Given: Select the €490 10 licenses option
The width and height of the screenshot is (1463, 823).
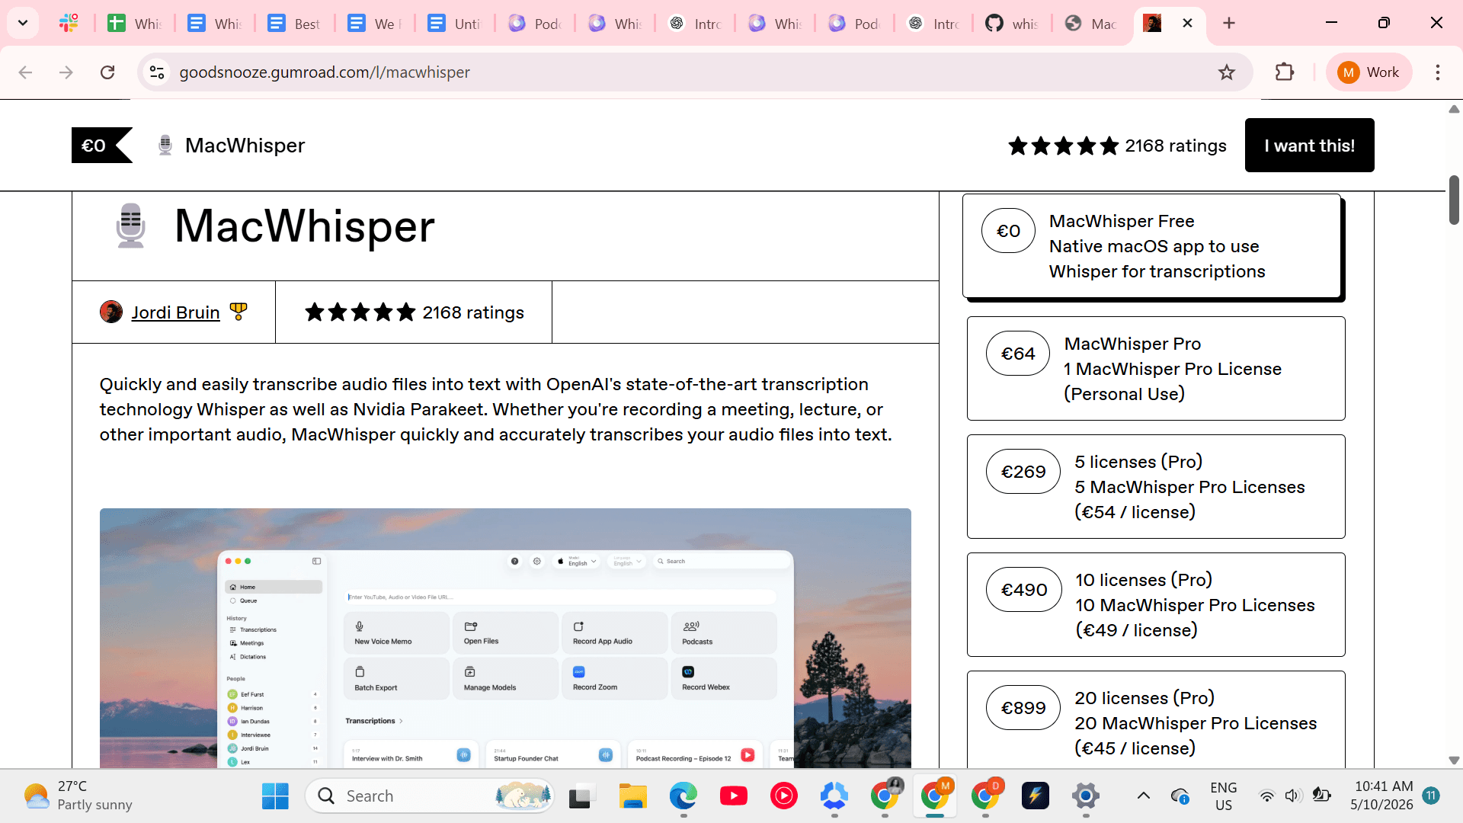Looking at the screenshot, I should [1156, 605].
